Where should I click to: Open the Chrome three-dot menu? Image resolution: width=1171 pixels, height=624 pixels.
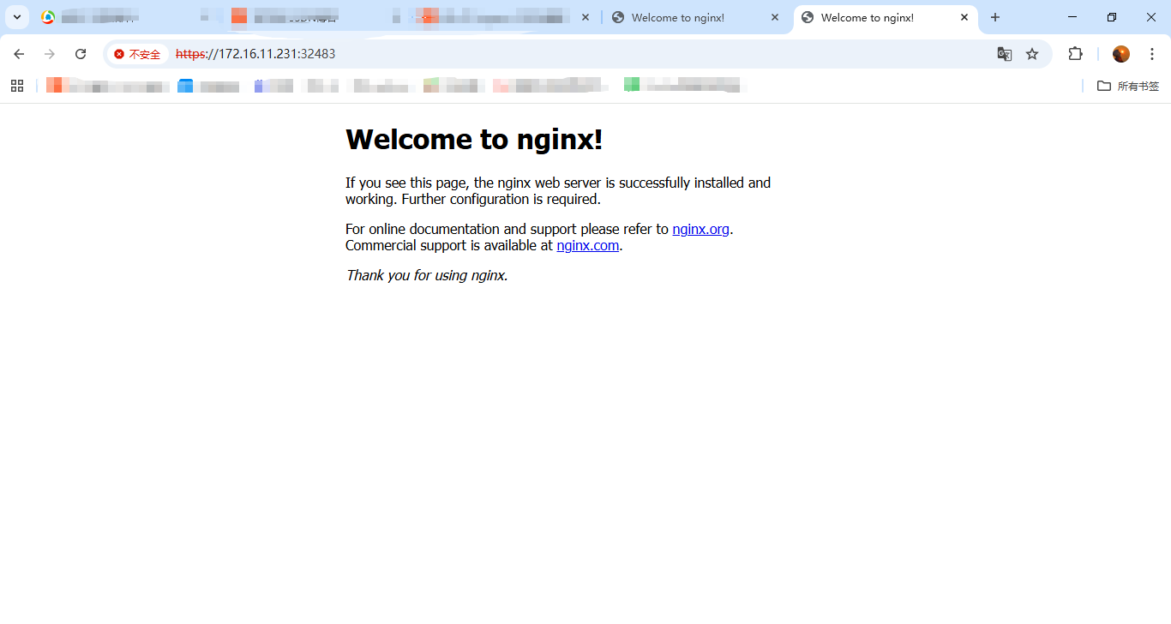pos(1152,54)
